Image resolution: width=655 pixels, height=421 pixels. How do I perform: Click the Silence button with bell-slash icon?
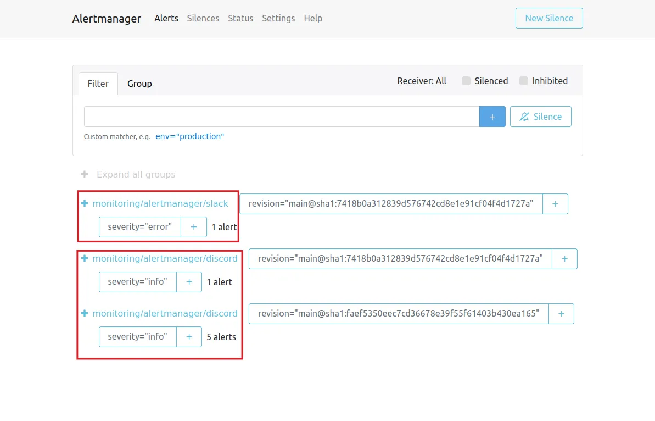point(540,117)
